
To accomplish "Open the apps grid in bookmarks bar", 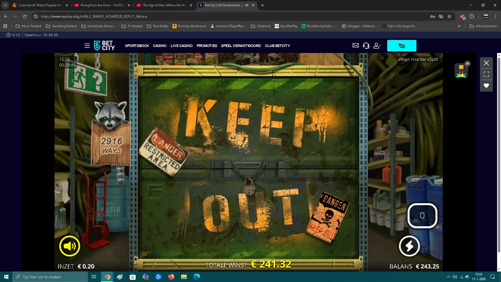I will click(x=5, y=26).
